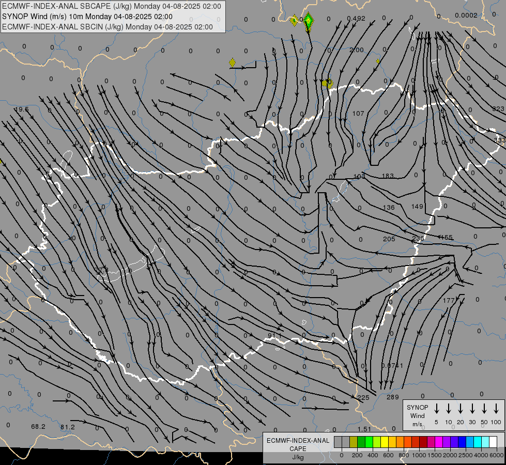
Task: Click the SBCAPE header line at top
Action: click(112, 6)
